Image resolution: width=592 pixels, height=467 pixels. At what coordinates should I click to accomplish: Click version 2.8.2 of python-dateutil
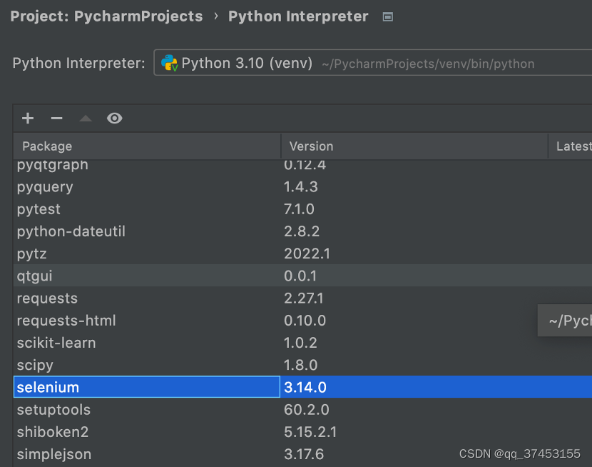coord(302,231)
